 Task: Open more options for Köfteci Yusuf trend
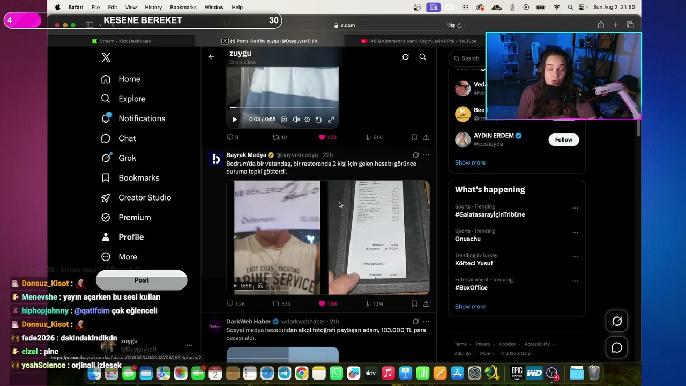575,257
